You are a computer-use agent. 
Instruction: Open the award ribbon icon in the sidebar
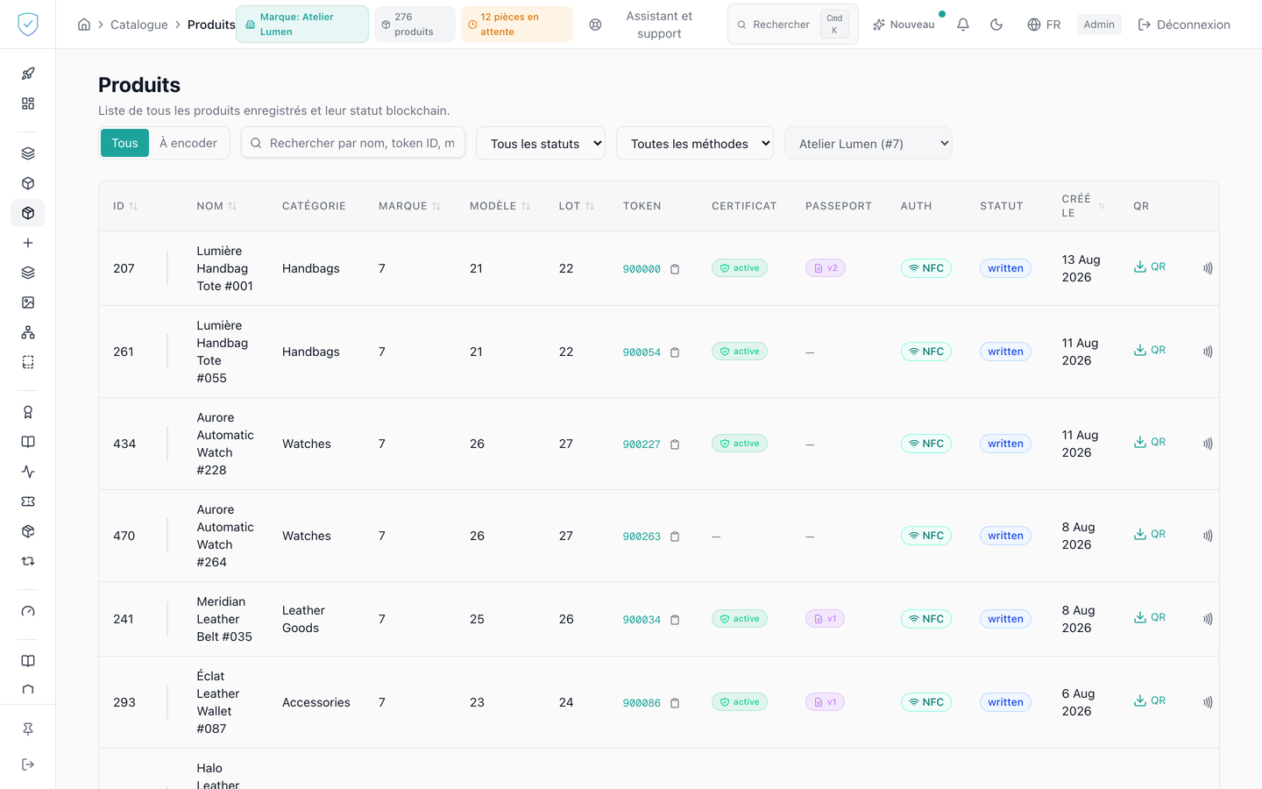point(28,412)
